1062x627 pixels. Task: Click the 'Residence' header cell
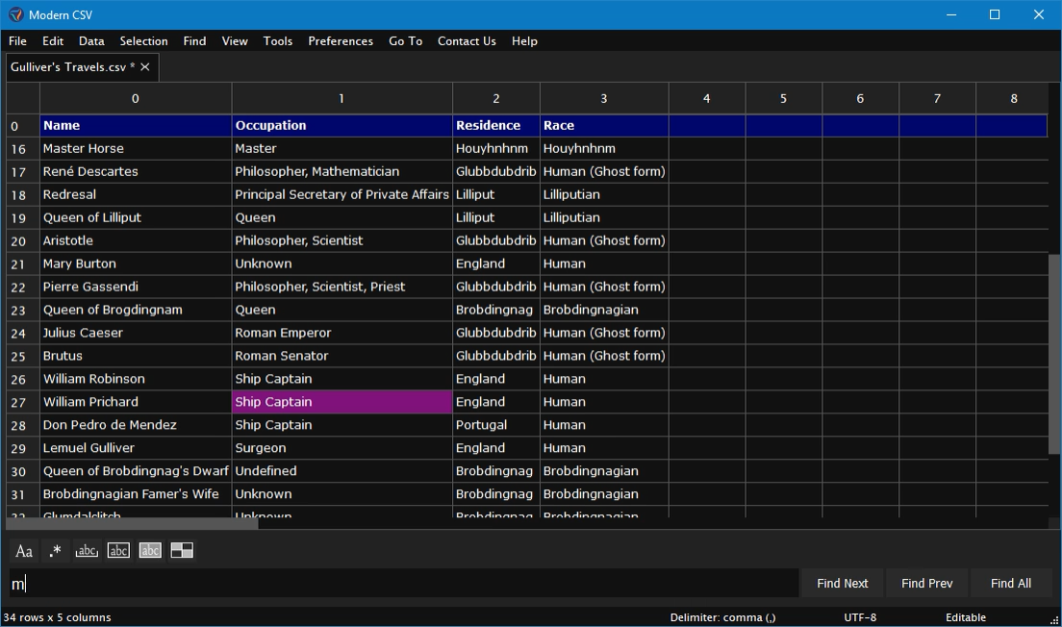[x=496, y=125]
